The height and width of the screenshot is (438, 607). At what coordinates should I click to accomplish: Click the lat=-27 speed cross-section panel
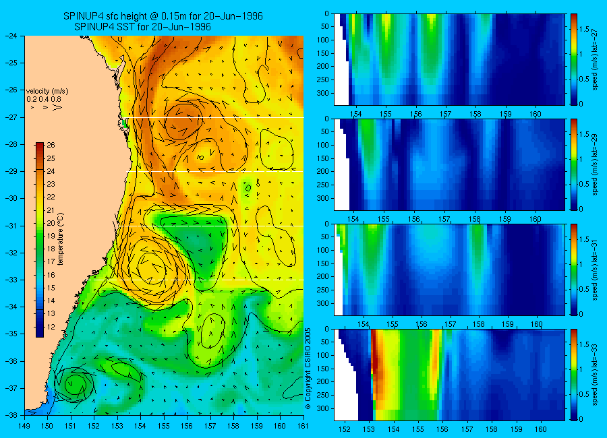coord(449,59)
